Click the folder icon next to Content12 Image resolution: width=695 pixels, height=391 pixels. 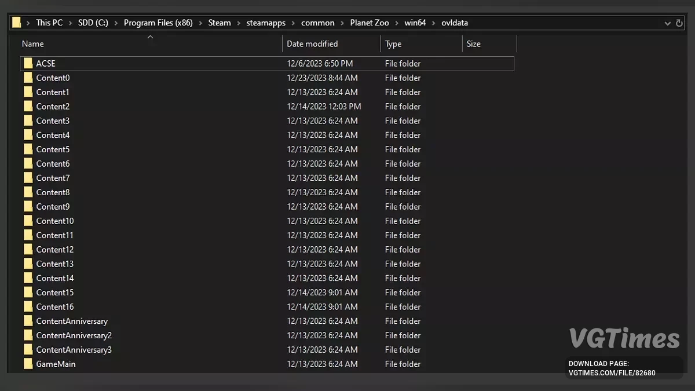pyautogui.click(x=28, y=249)
